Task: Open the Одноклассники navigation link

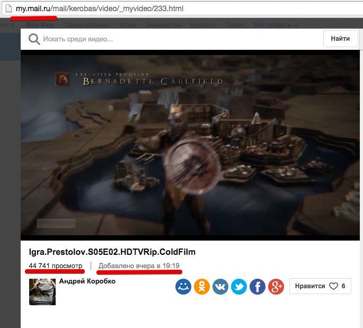Action: 87,24
